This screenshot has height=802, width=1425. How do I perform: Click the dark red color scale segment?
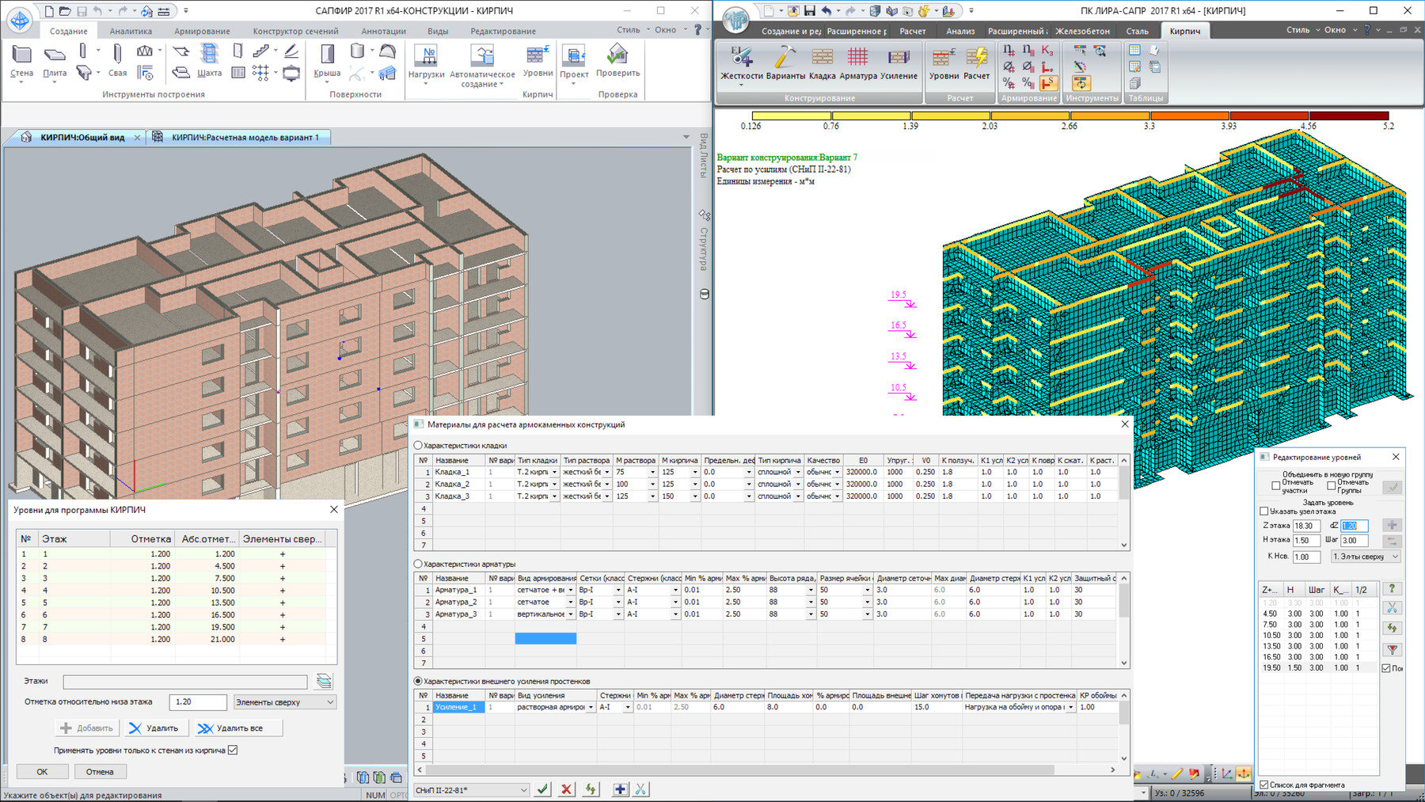click(x=1349, y=116)
